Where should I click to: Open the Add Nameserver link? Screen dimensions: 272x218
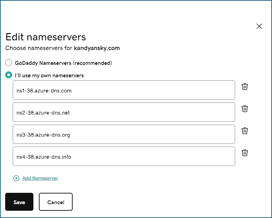[40, 178]
